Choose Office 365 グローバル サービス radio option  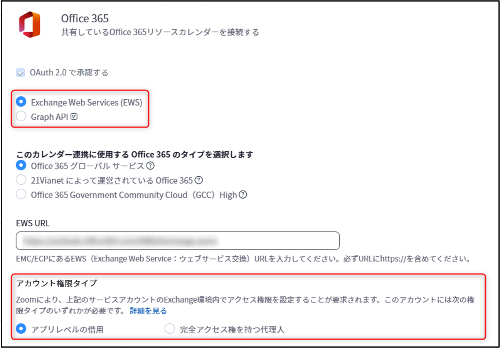pos(21,166)
